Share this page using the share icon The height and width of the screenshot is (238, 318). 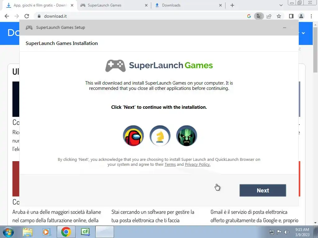click(269, 16)
